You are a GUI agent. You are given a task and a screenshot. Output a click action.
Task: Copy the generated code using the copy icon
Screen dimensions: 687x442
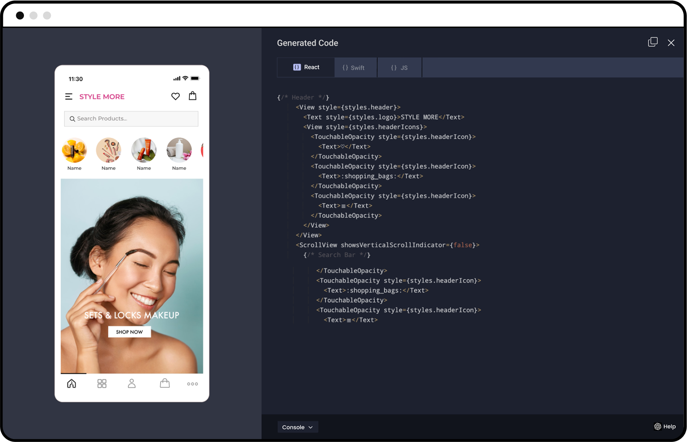click(x=653, y=42)
